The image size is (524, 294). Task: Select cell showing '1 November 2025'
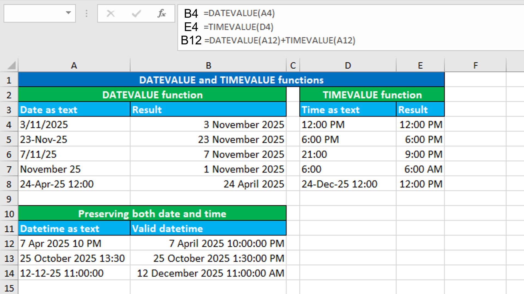[x=208, y=169]
